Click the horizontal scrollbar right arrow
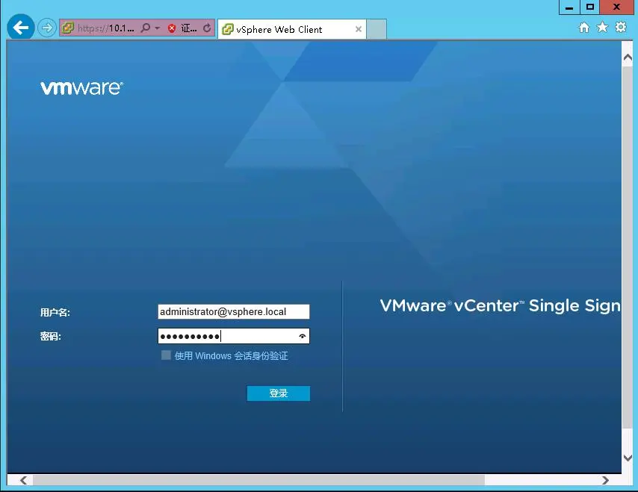Screen dimensions: 638x492 click(x=605, y=480)
